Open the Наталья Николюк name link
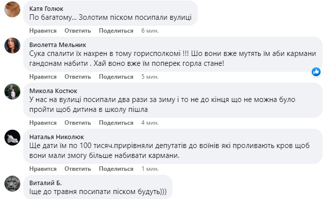 pos(56,137)
